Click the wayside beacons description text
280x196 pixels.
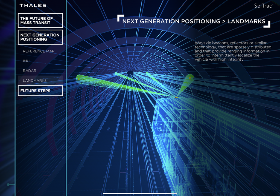click(x=233, y=51)
